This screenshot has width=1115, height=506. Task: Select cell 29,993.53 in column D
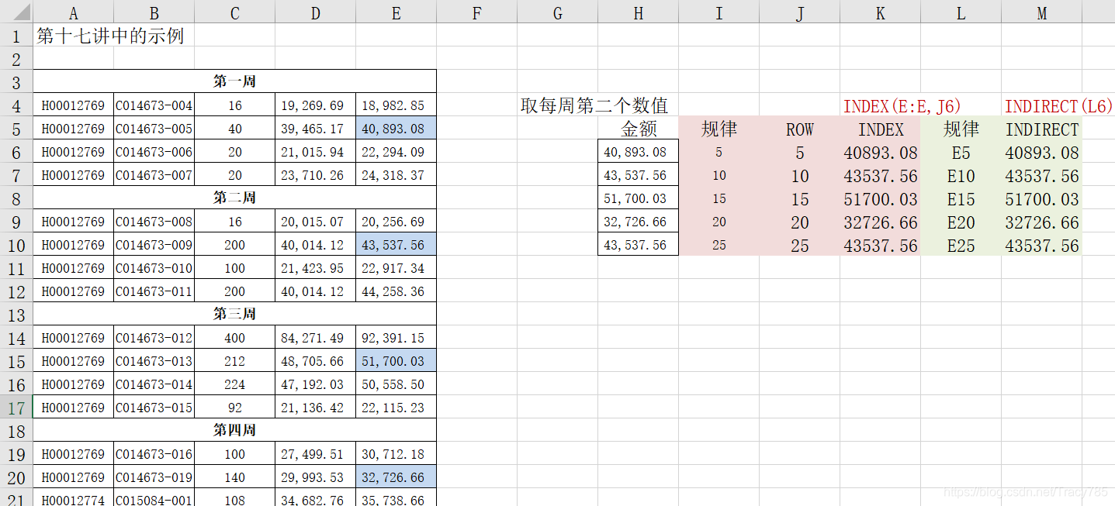tap(315, 477)
